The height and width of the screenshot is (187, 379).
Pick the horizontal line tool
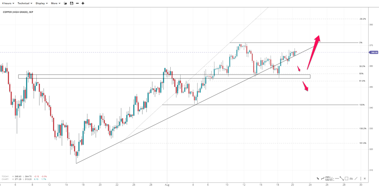click(337, 178)
